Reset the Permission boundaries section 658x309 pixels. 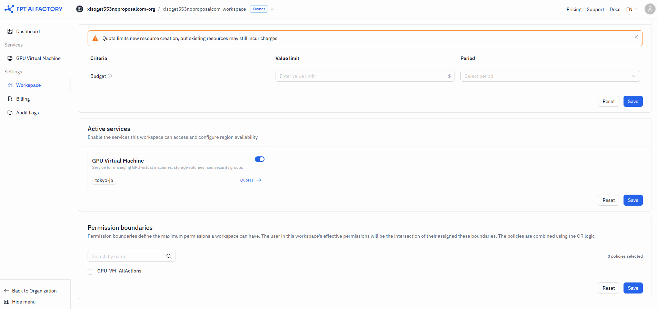608,288
